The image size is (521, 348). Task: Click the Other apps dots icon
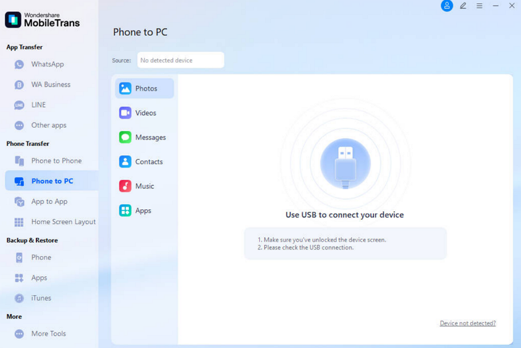(x=19, y=125)
